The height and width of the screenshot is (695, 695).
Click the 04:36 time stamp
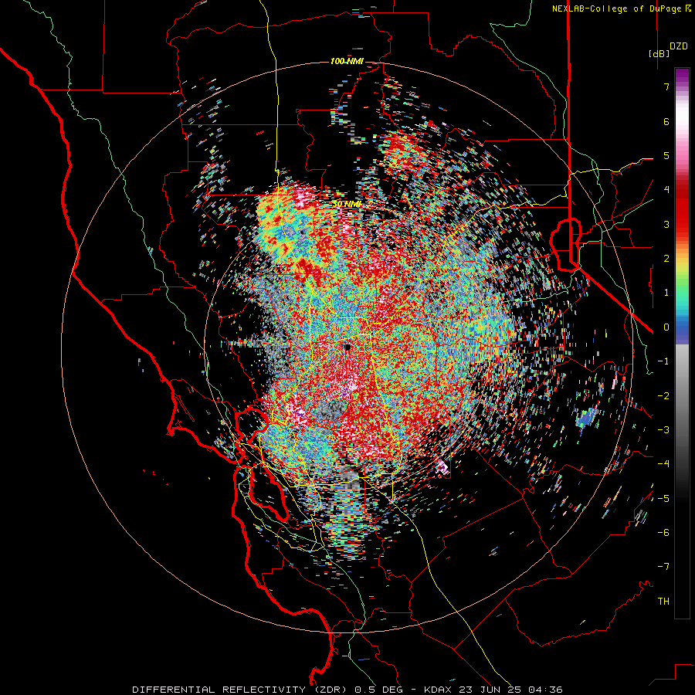(x=546, y=690)
